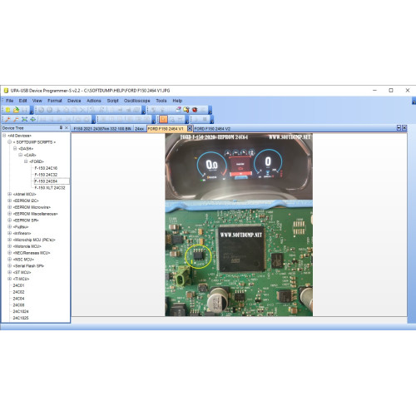Image resolution: width=416 pixels, height=416 pixels.
Task: Click the yellow folder with lock icon
Action: coord(186,110)
